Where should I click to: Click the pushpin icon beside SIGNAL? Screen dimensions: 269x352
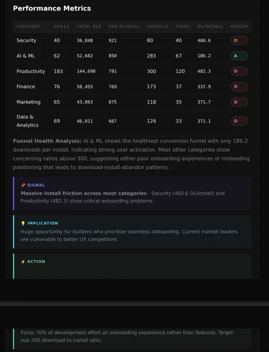(x=23, y=185)
